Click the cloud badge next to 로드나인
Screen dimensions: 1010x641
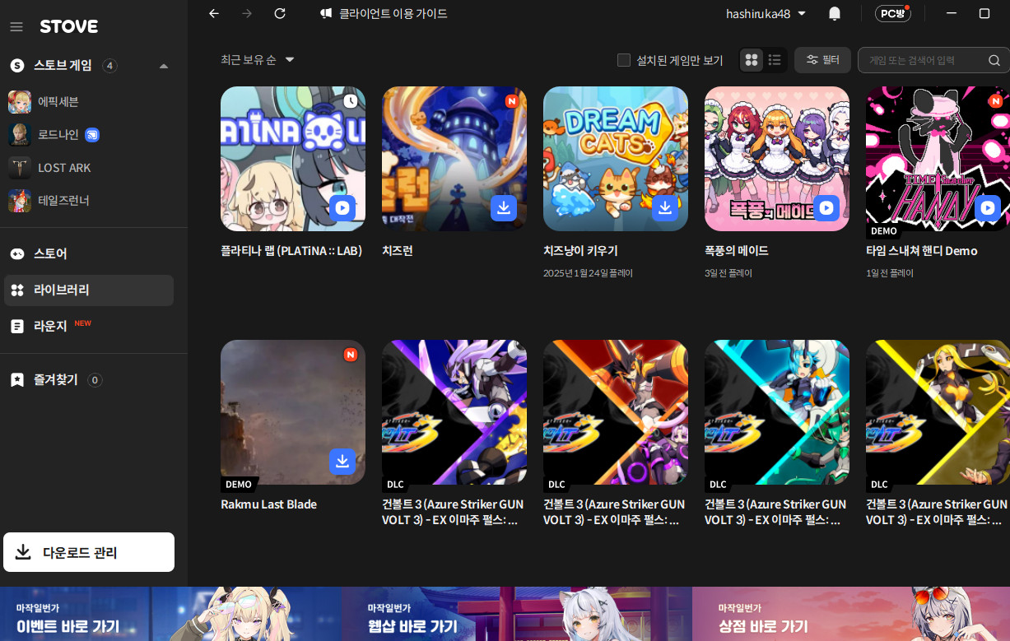(x=92, y=135)
